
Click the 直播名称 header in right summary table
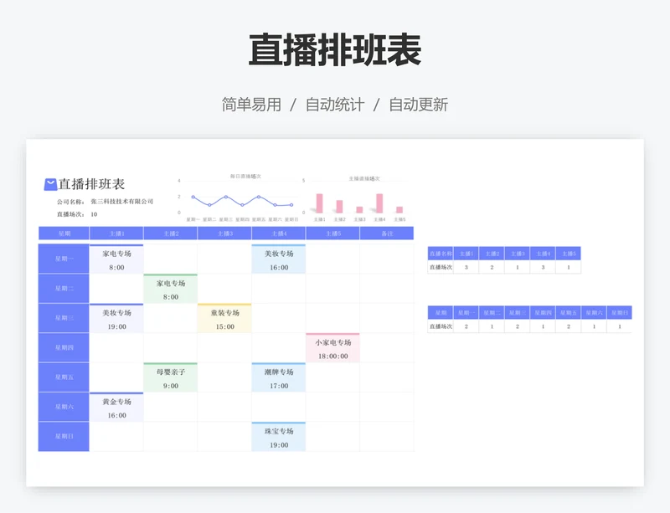click(x=441, y=254)
